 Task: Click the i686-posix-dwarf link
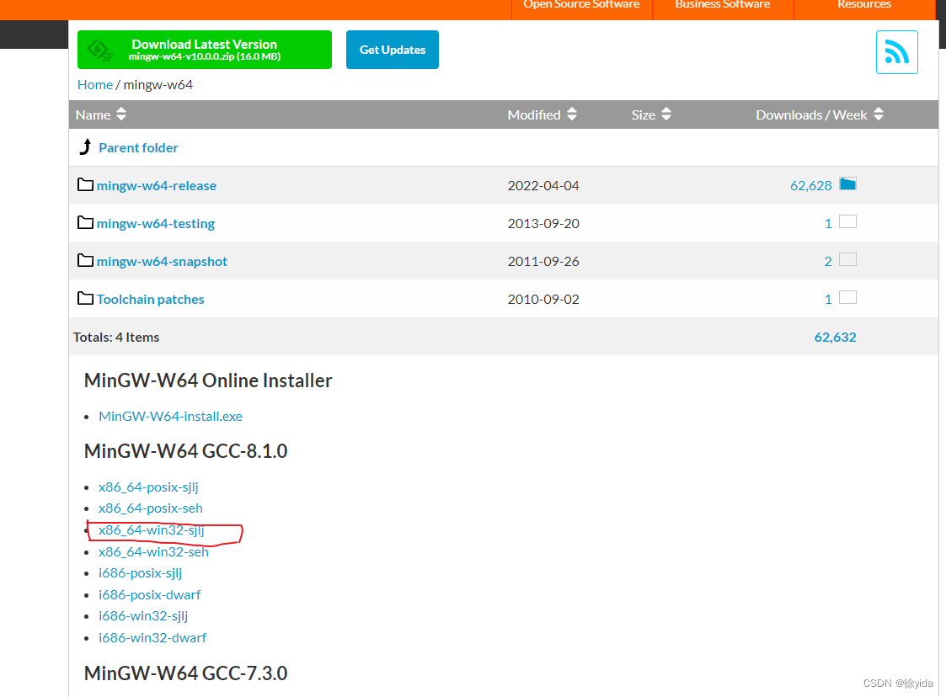(x=150, y=594)
